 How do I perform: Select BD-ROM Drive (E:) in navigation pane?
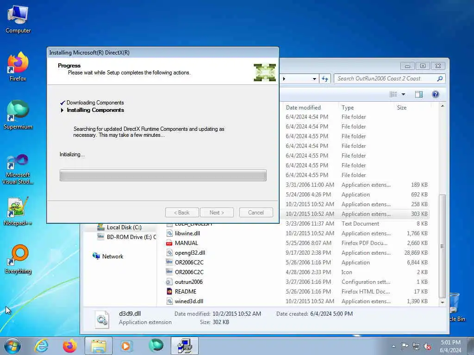(x=127, y=237)
